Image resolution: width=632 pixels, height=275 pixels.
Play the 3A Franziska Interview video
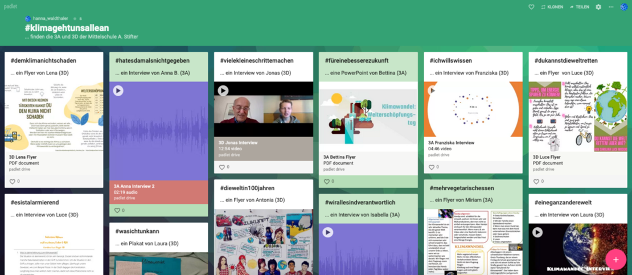[433, 91]
